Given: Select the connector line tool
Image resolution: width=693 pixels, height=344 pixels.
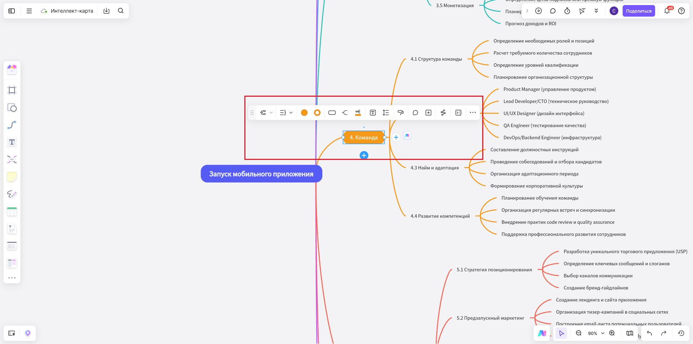Looking at the screenshot, I should [12, 125].
